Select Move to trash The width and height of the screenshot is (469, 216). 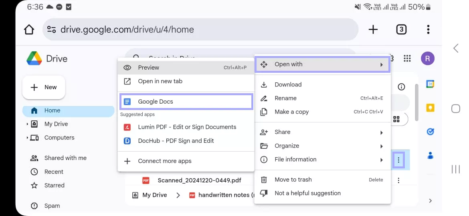click(322, 180)
